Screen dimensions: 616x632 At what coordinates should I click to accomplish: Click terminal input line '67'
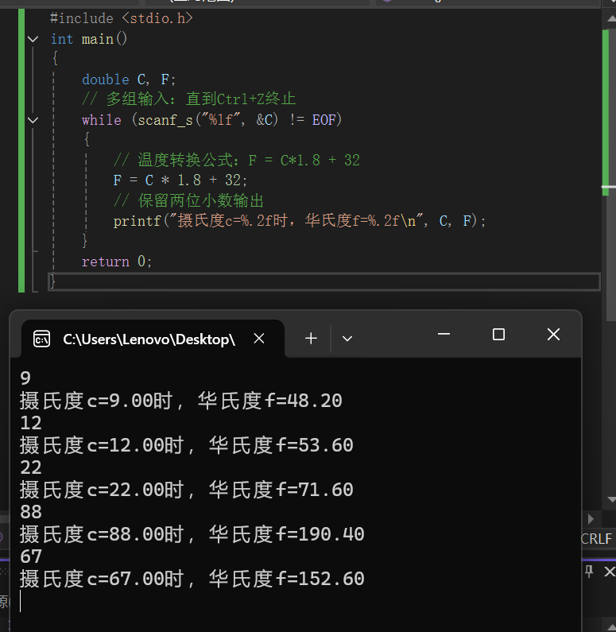coord(31,556)
